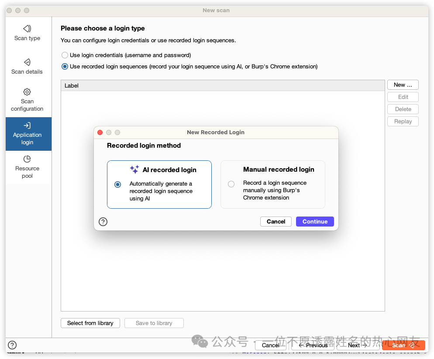The height and width of the screenshot is (359, 434).
Task: Click the 'AI recorded login' heading text
Action: [x=169, y=170]
